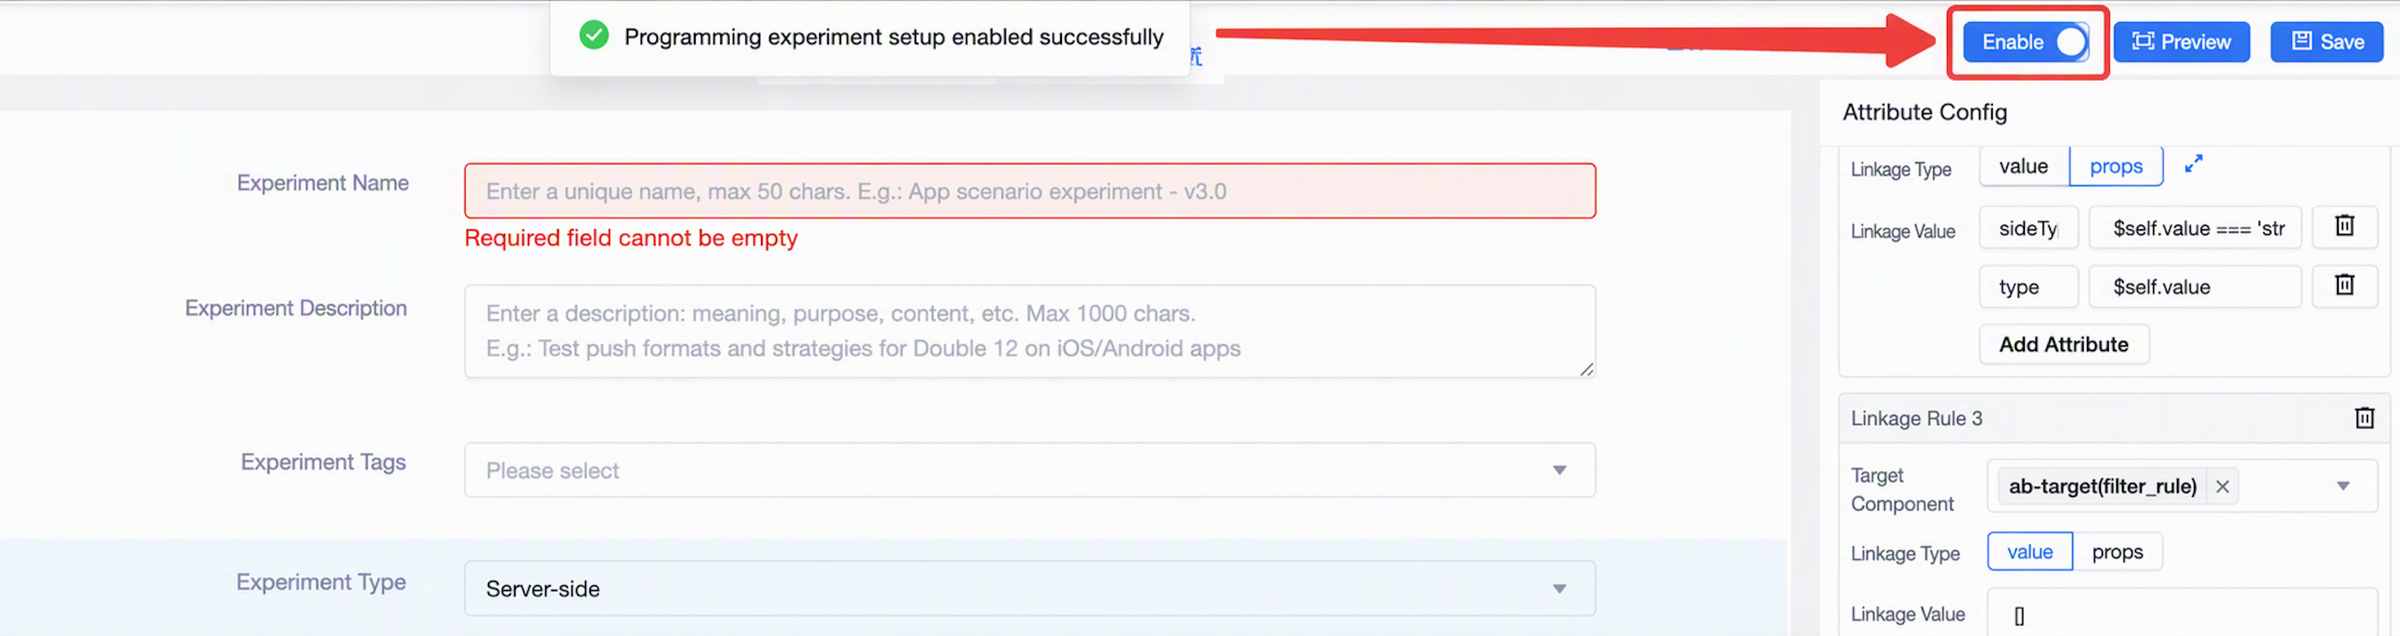The height and width of the screenshot is (636, 2400).
Task: Select the props linkage type in rule 2
Action: pos(2115,167)
